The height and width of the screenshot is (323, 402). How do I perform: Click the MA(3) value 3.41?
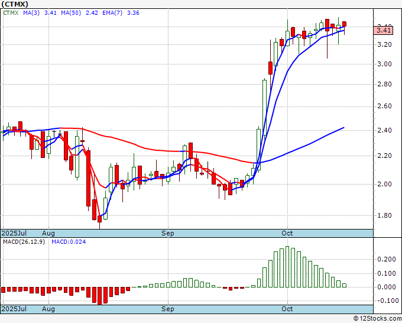pyautogui.click(x=50, y=13)
